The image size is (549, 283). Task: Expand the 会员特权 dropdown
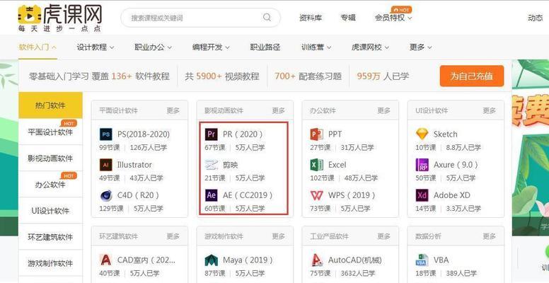coord(393,18)
